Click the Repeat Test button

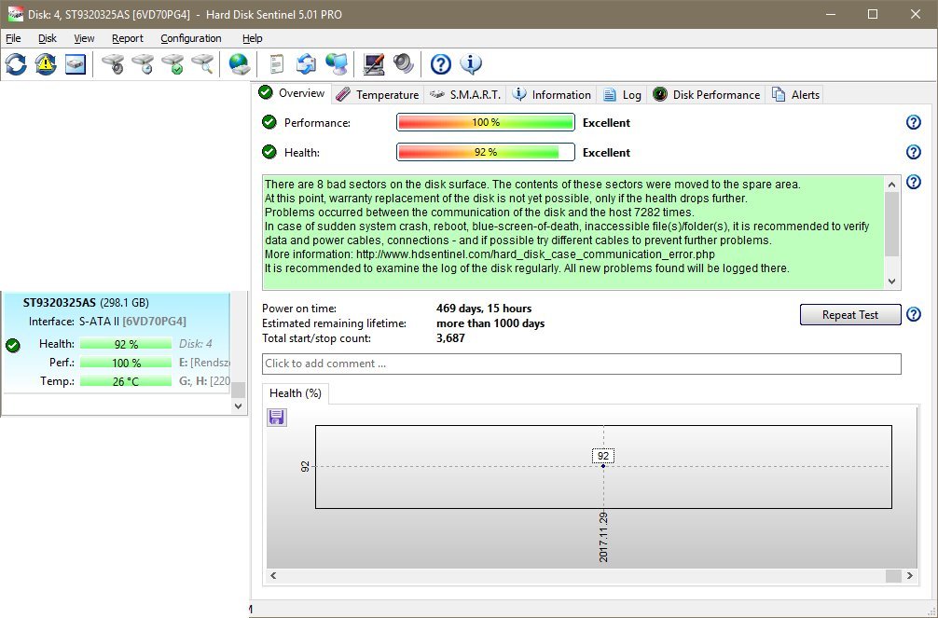(x=850, y=315)
